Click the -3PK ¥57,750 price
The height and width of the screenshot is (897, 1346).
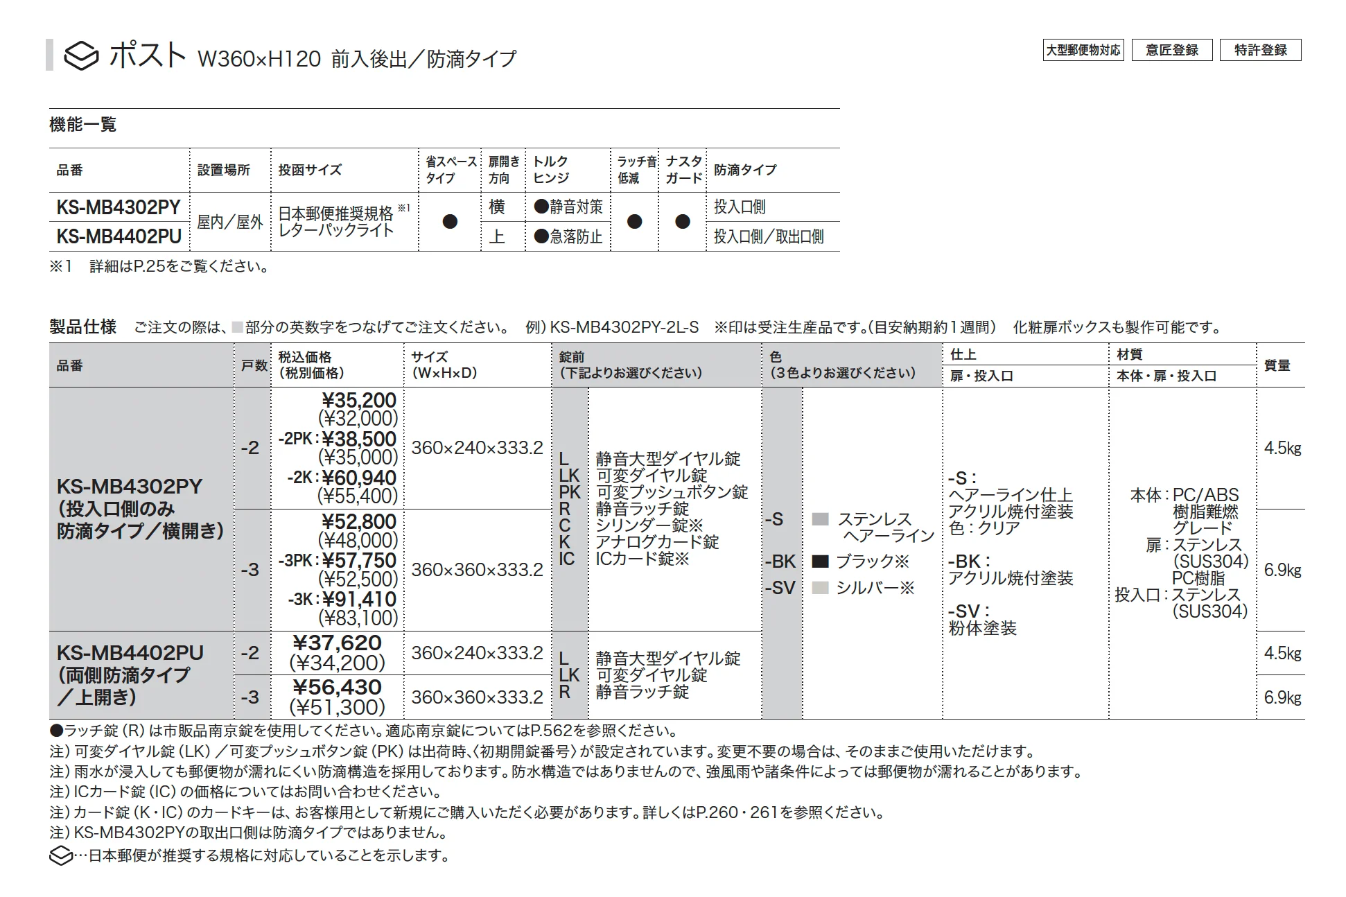coord(338,561)
